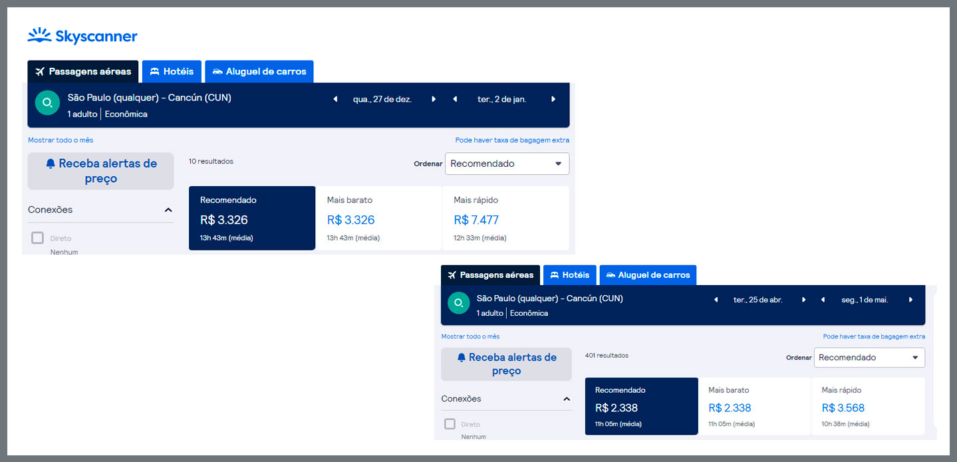The width and height of the screenshot is (957, 462).
Task: Click return date ter., 2 de jan.
Action: pos(502,99)
